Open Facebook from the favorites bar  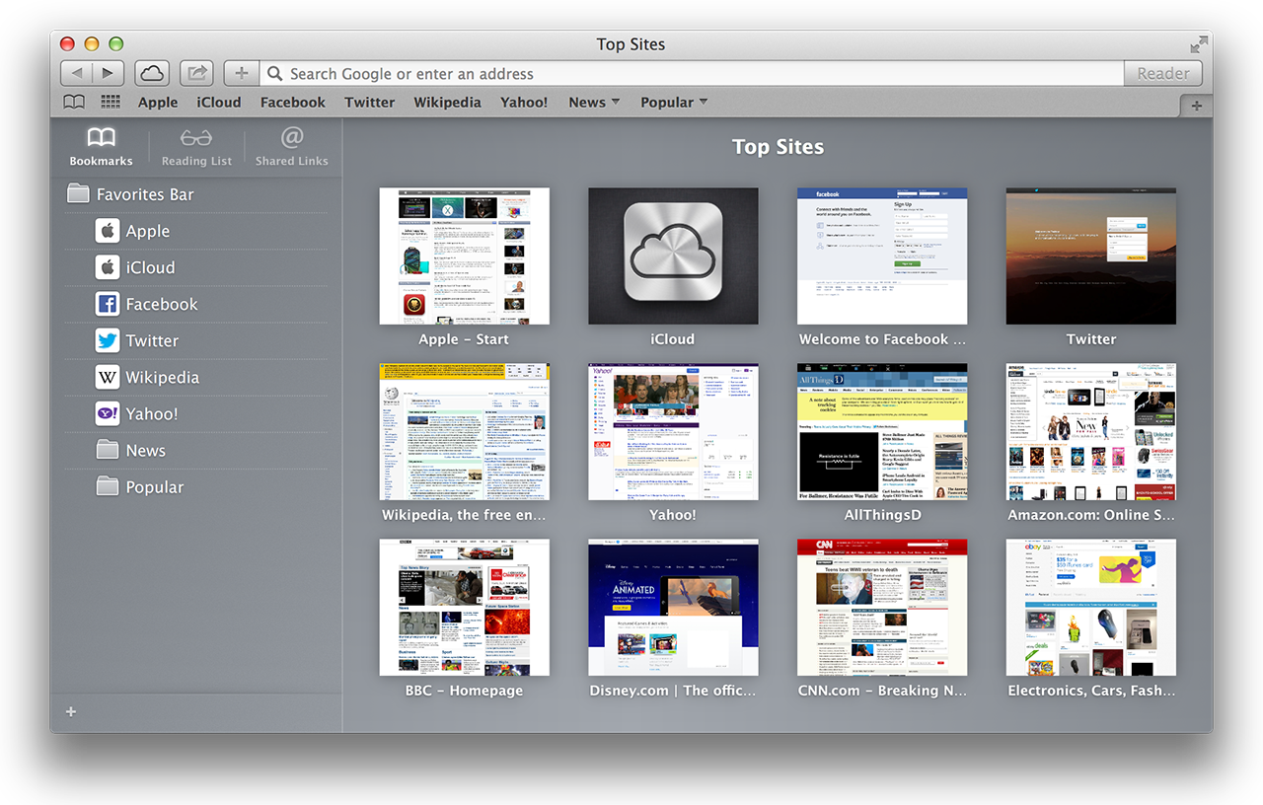coord(293,103)
